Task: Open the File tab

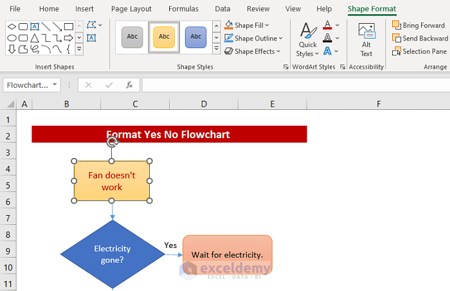Action: click(x=15, y=9)
